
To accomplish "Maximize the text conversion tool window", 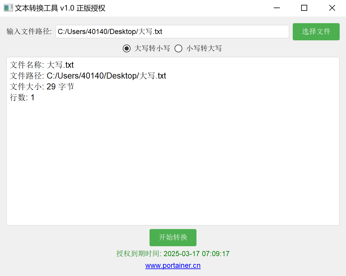I will 304,8.
